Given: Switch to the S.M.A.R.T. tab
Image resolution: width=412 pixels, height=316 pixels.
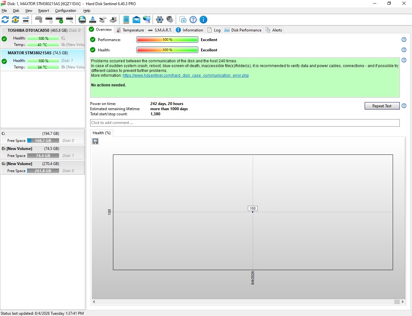Looking at the screenshot, I should click(160, 30).
